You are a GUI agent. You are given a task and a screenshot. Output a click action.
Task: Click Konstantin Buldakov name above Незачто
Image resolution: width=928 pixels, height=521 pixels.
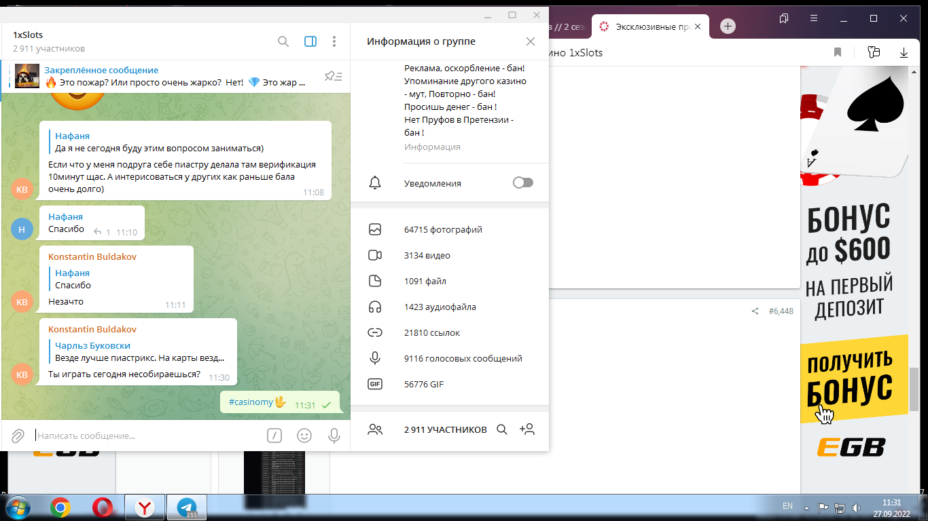tap(92, 256)
